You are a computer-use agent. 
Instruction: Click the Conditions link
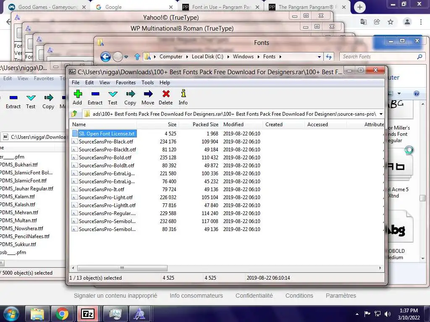click(299, 296)
